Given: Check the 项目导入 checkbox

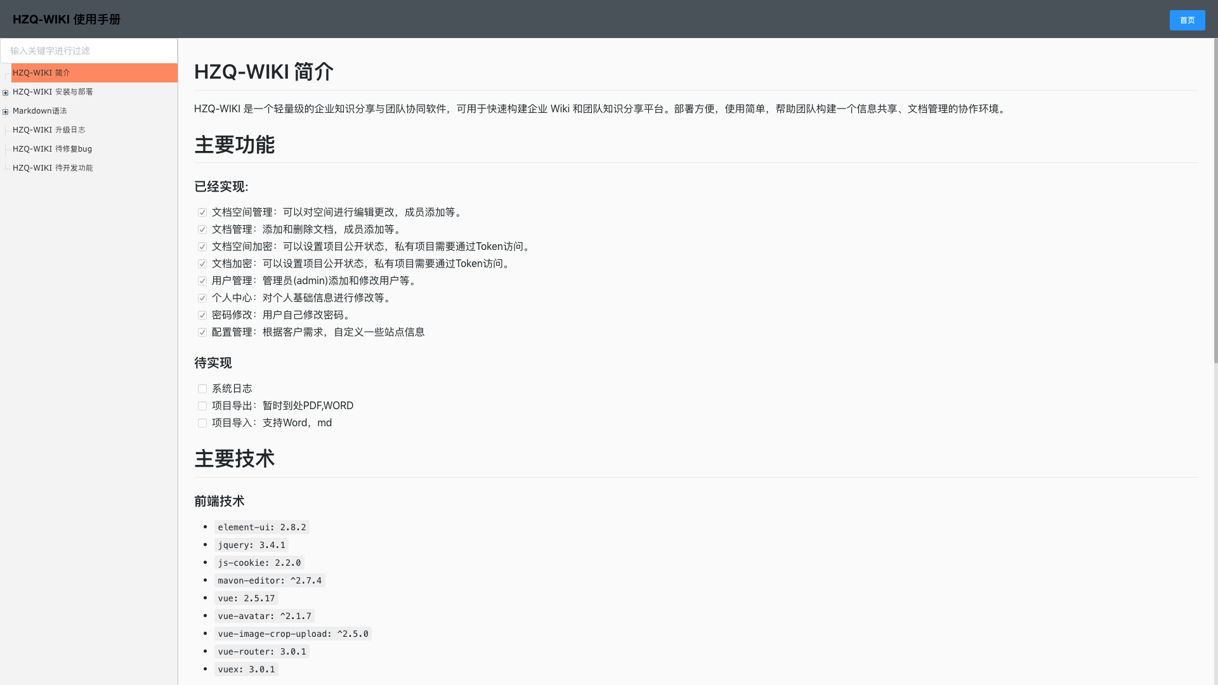Looking at the screenshot, I should [x=202, y=423].
